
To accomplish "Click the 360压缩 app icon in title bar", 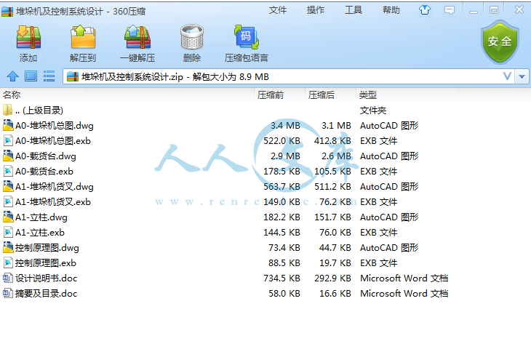I will 7,11.
